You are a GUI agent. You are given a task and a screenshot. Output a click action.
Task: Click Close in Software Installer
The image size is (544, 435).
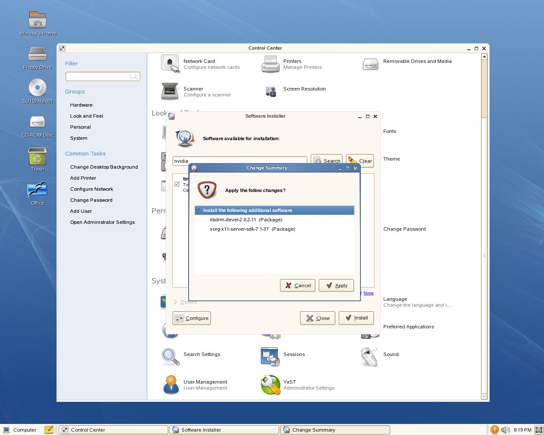tap(317, 318)
